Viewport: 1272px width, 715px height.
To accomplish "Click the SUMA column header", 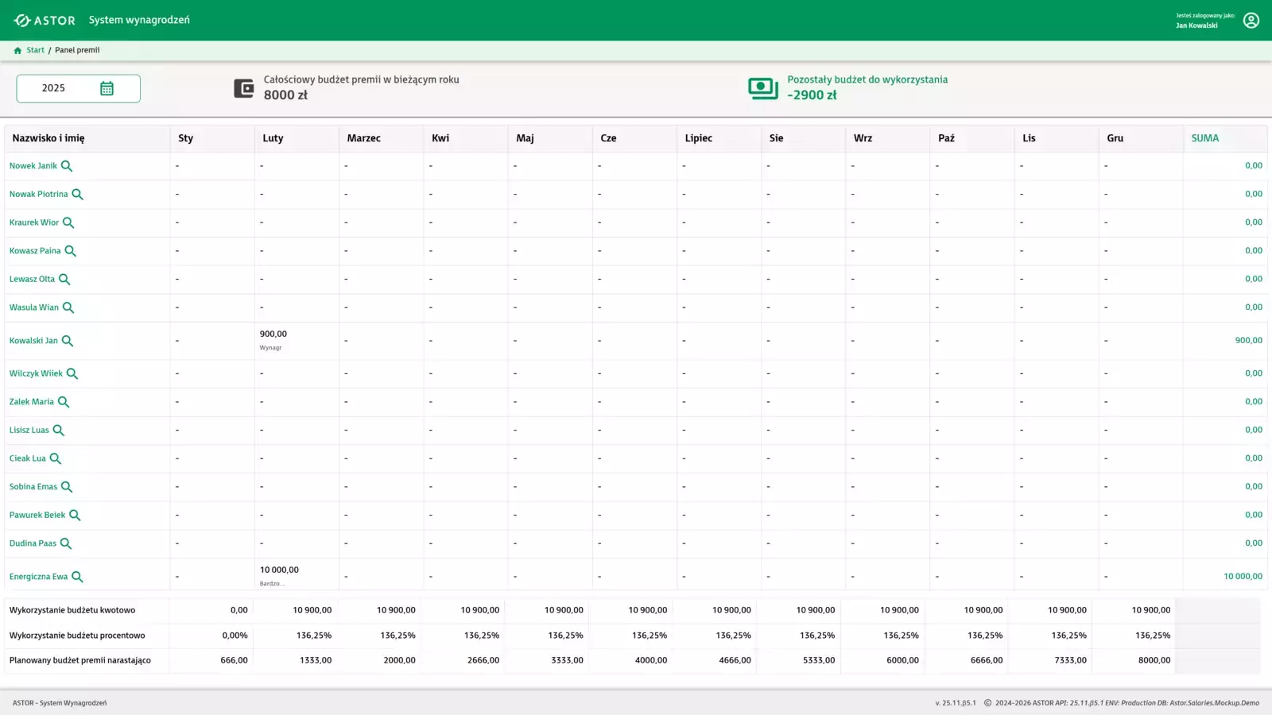I will (1204, 138).
